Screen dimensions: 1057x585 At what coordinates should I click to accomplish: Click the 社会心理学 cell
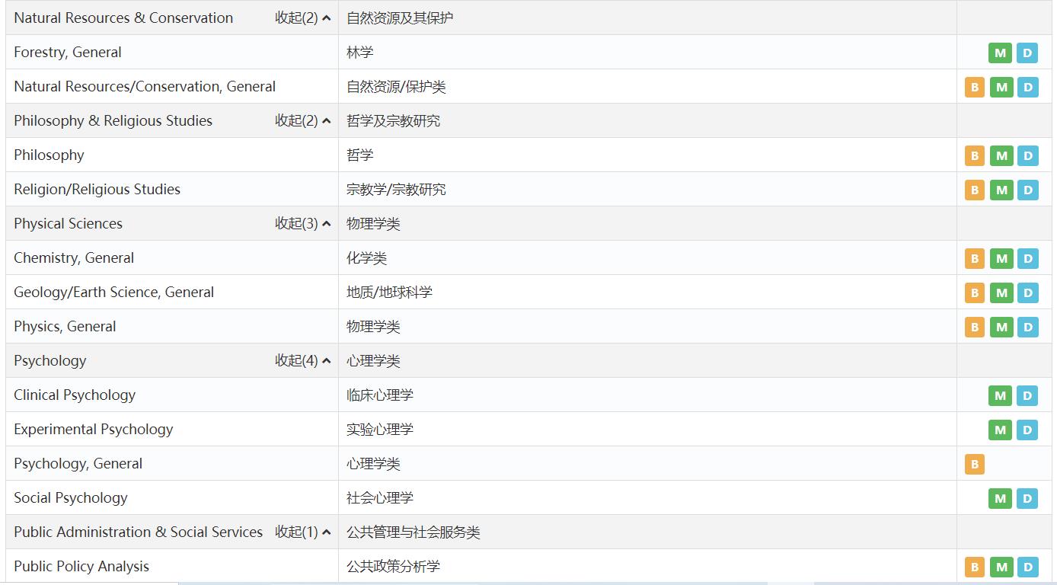647,498
